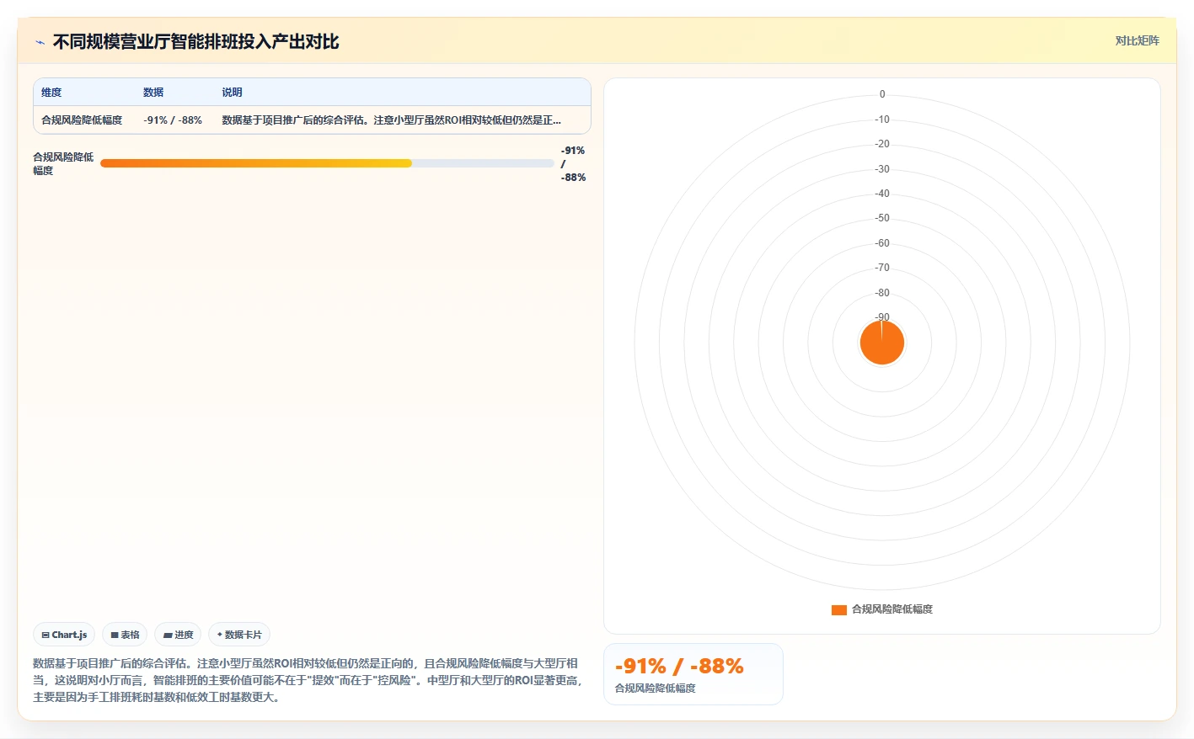Click the -91% / -88% data card
Image resolution: width=1194 pixels, height=739 pixels.
point(693,674)
